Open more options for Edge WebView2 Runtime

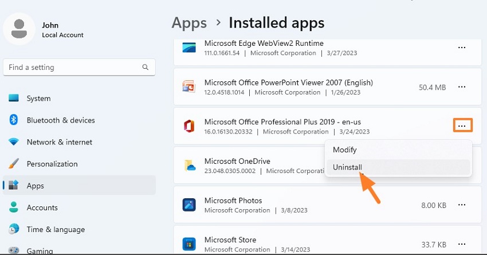462,48
